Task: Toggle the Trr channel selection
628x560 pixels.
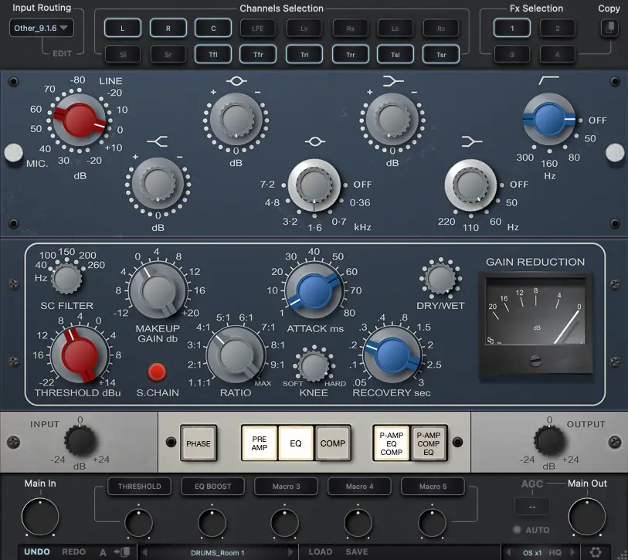Action: click(351, 55)
